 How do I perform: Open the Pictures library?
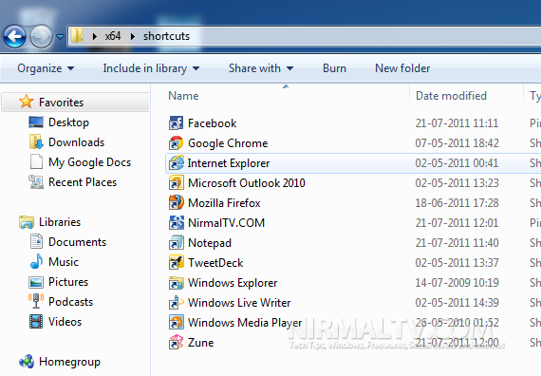click(68, 282)
